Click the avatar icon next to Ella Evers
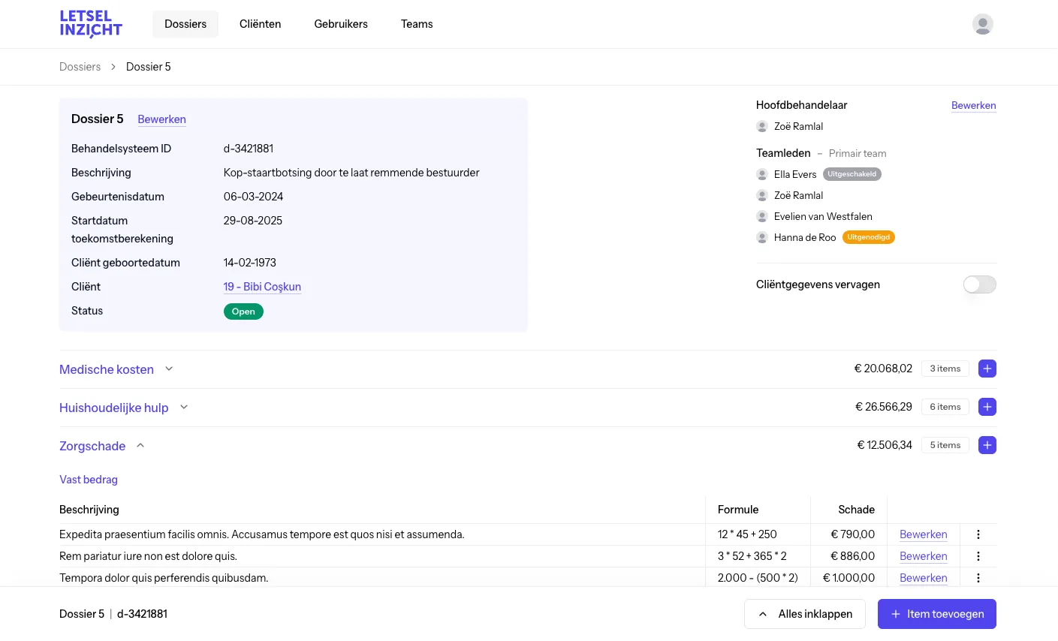This screenshot has height=641, width=1058. point(762,174)
